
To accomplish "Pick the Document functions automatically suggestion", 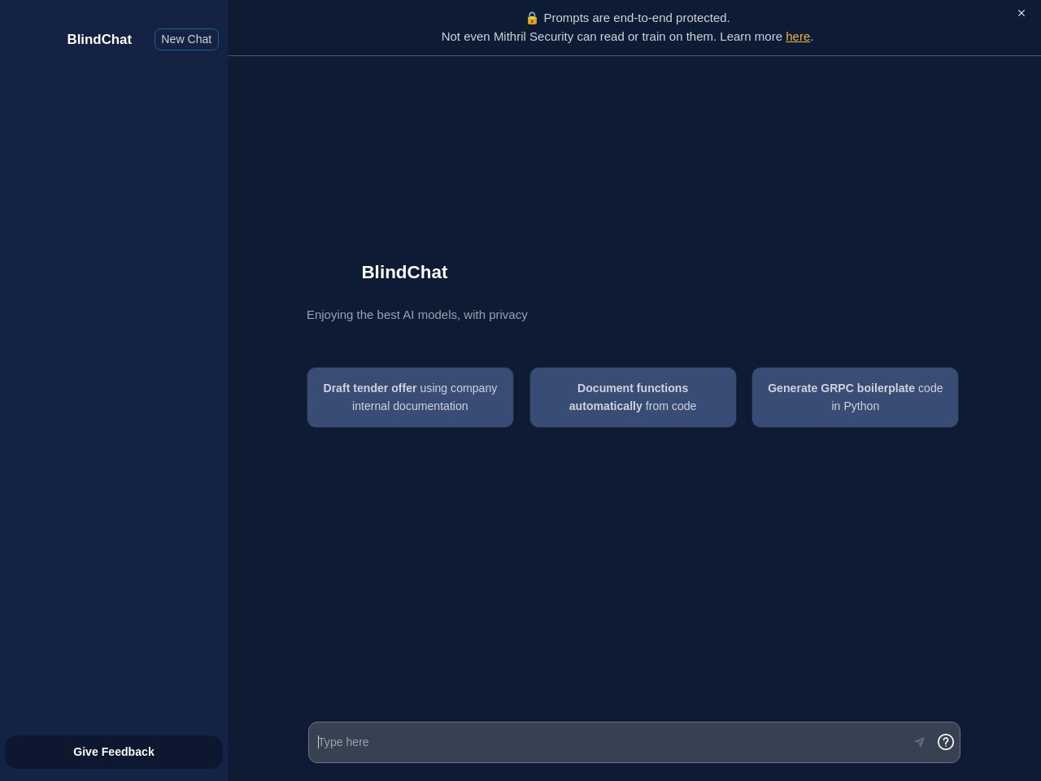I will pyautogui.click(x=633, y=397).
